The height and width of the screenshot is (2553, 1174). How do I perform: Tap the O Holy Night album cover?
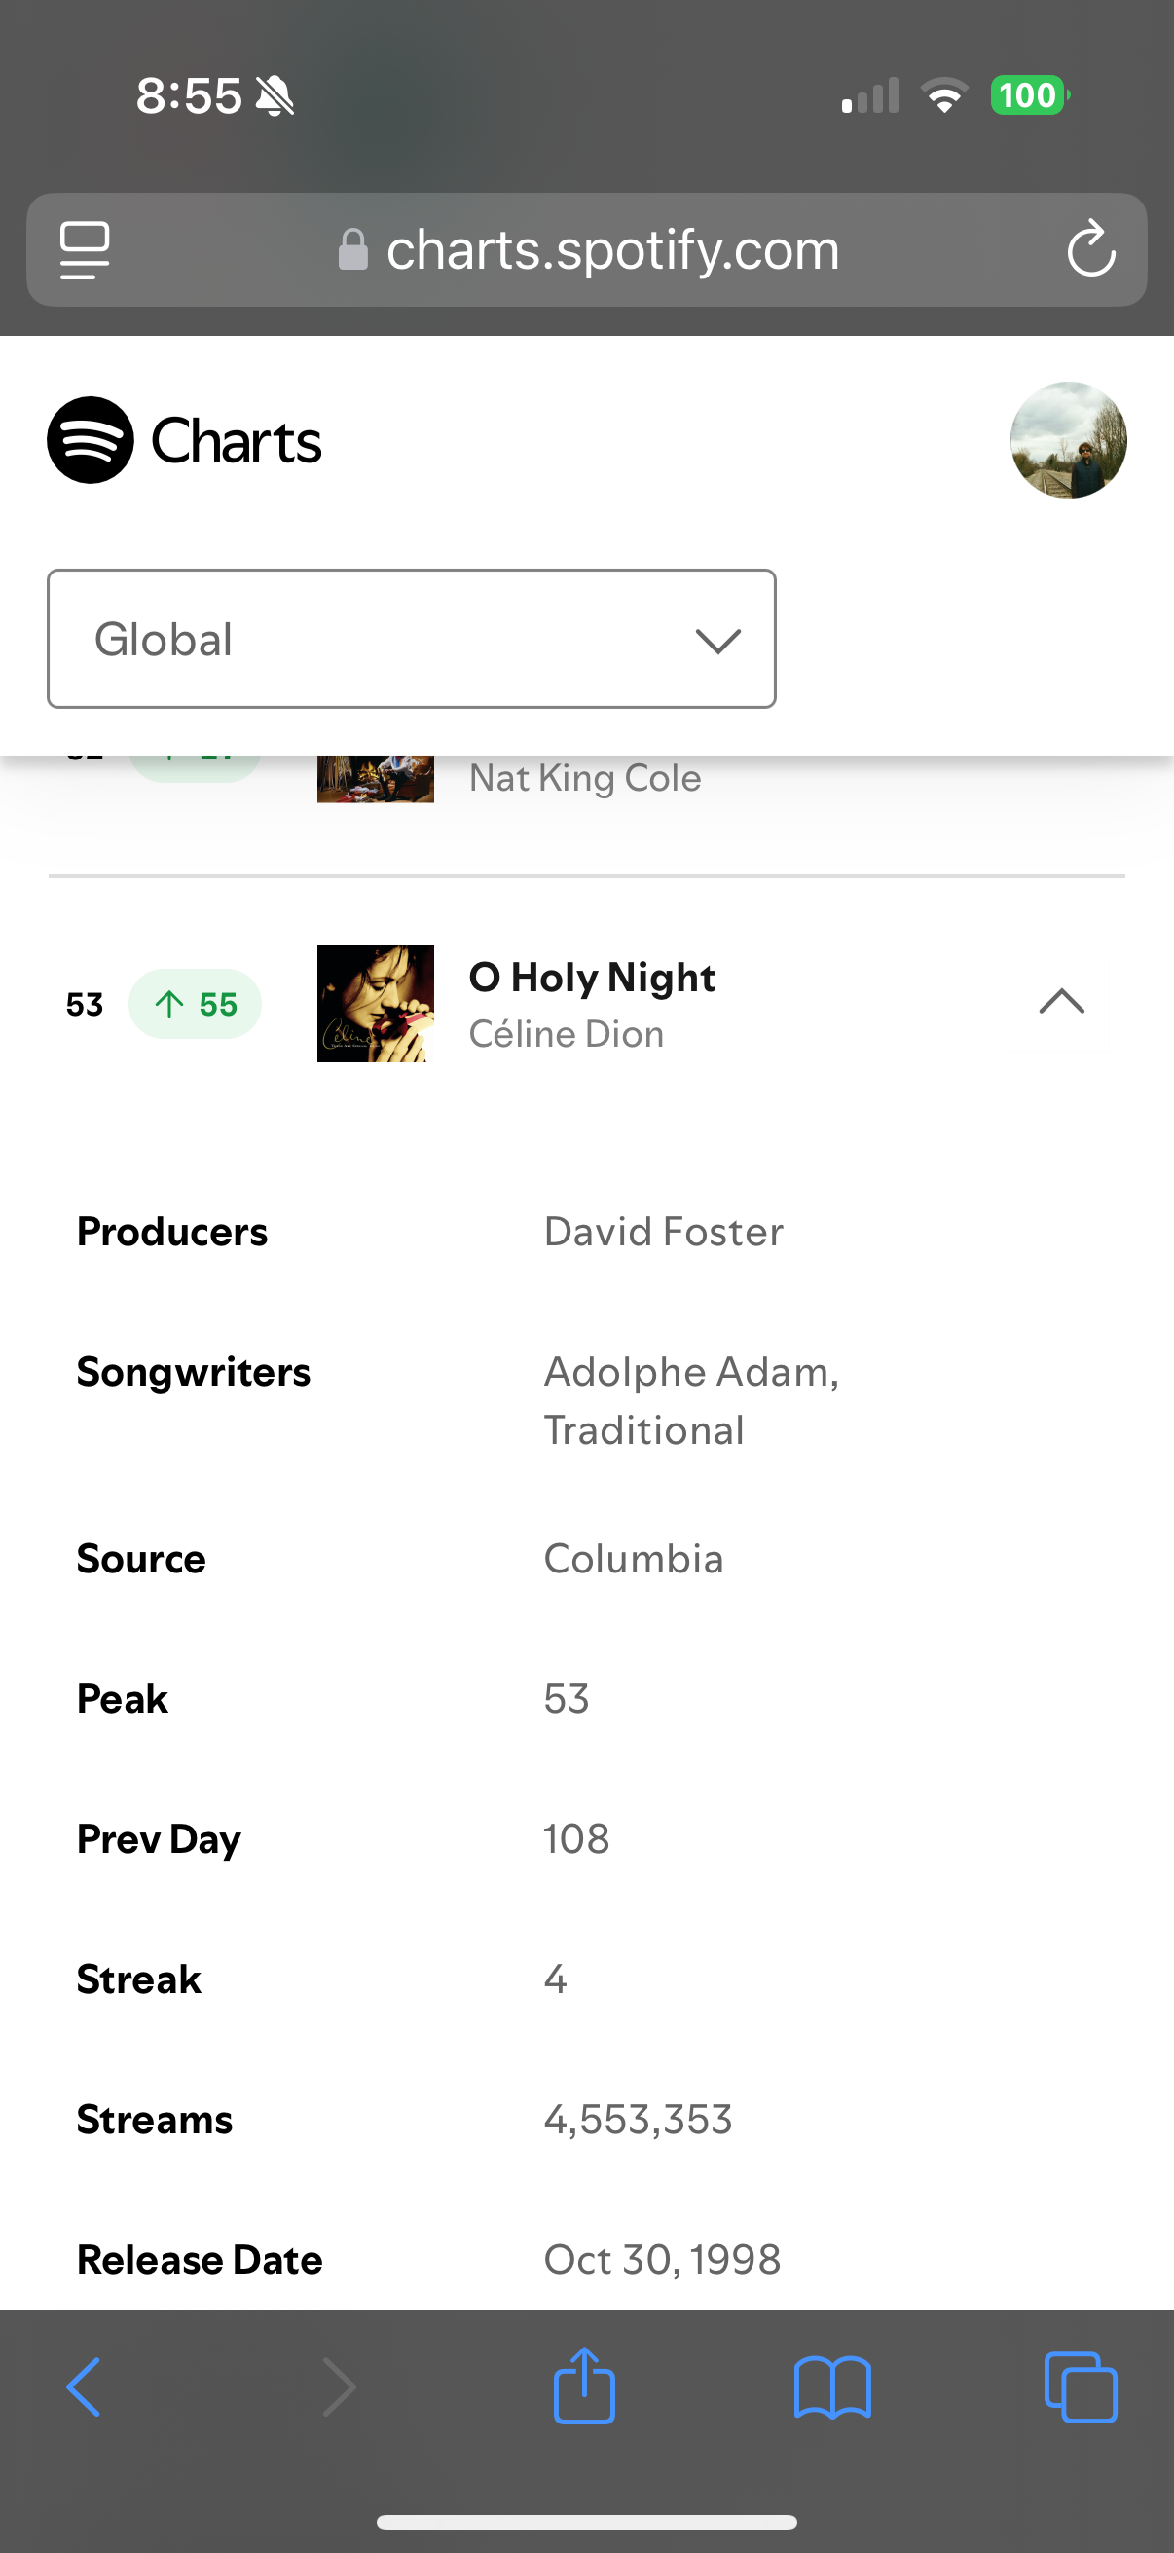coord(376,1003)
